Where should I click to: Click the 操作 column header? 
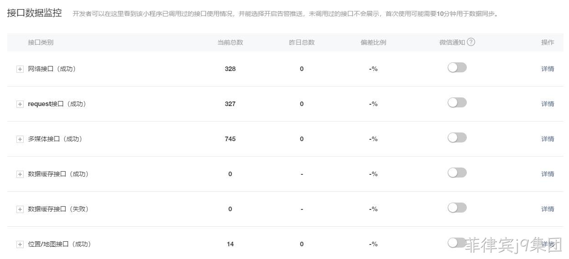[548, 42]
